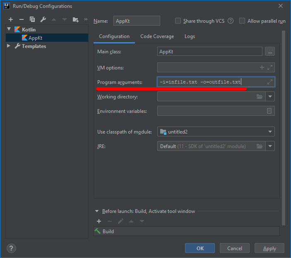Image resolution: width=291 pixels, height=258 pixels.
Task: Toggle Allow parallel run checkbox
Action: (x=242, y=21)
